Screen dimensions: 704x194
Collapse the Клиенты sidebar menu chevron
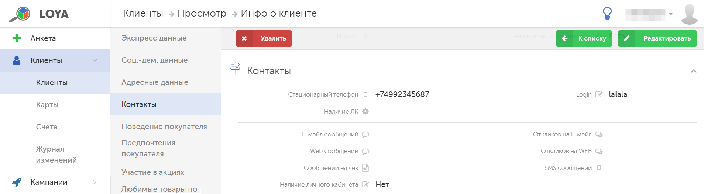pos(95,60)
